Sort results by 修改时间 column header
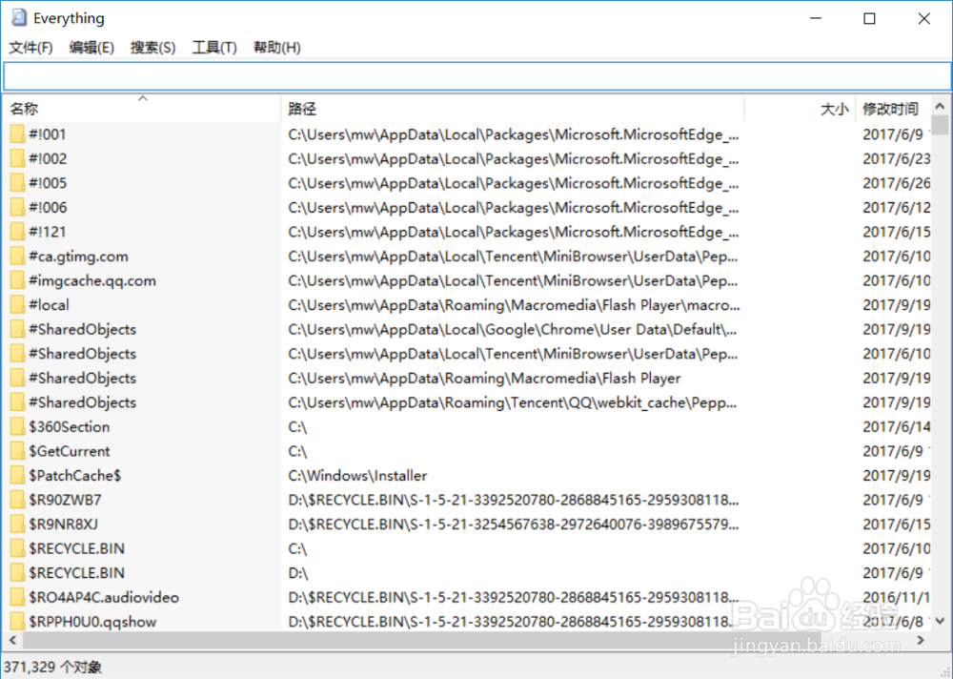The width and height of the screenshot is (953, 679). (893, 109)
